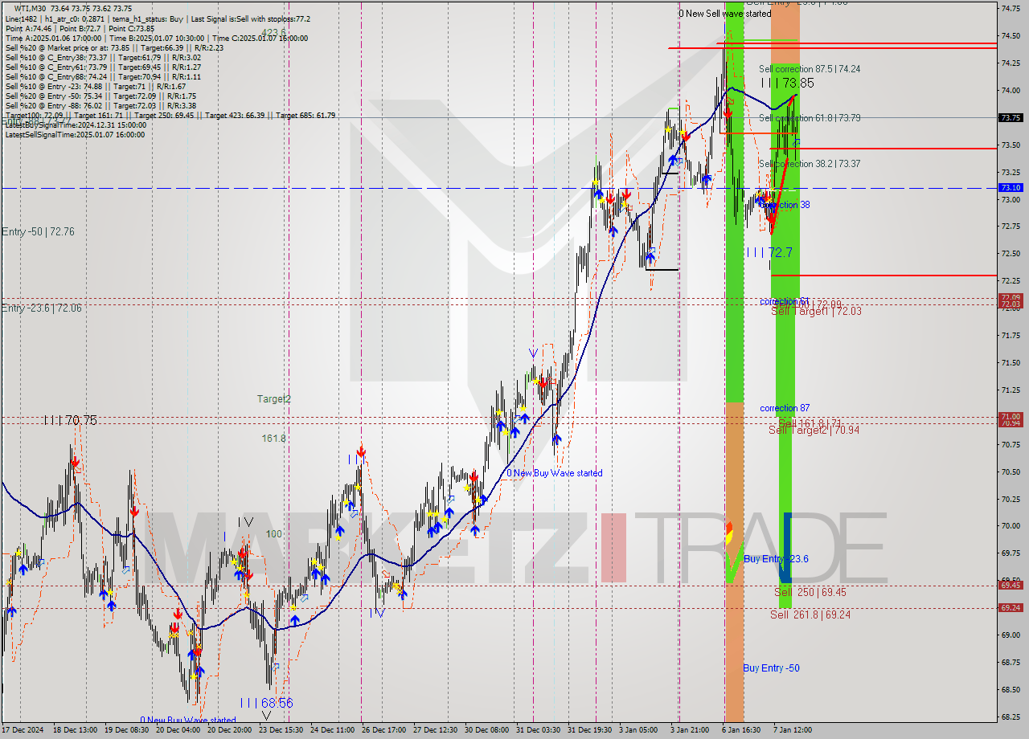Image resolution: width=1029 pixels, height=739 pixels.
Task: Select the Sell correction 38.2 | 73.37 label
Action: click(x=810, y=164)
